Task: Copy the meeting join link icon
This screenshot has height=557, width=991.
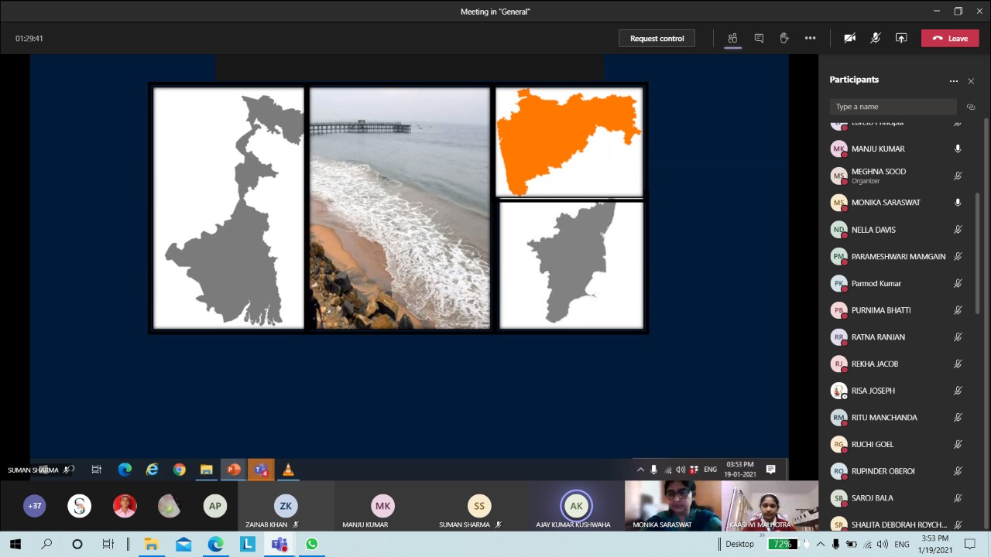Action: point(971,107)
